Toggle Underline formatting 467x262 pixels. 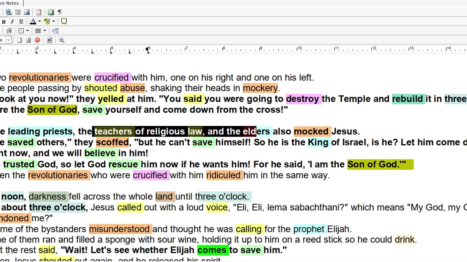click(21, 21)
